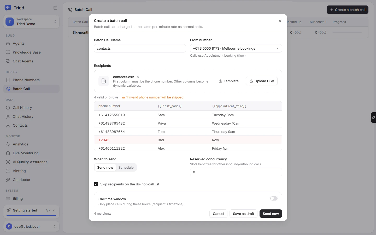This screenshot has height=235, width=376.
Task: Open the Contacts person icon
Action: pos(8,126)
